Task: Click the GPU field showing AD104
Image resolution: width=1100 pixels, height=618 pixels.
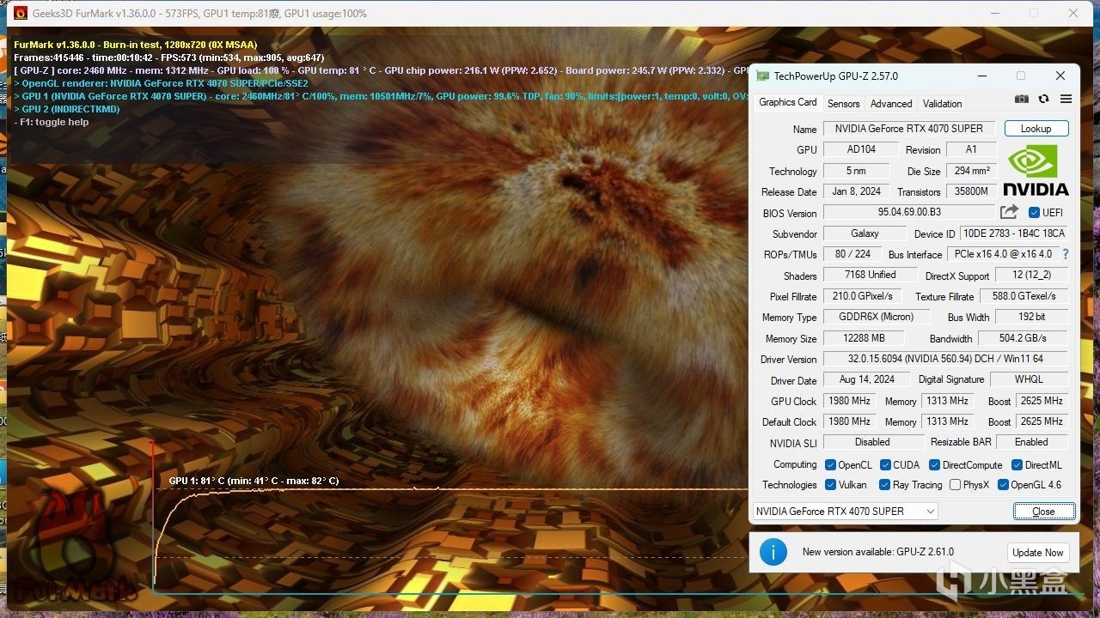Action: point(861,149)
